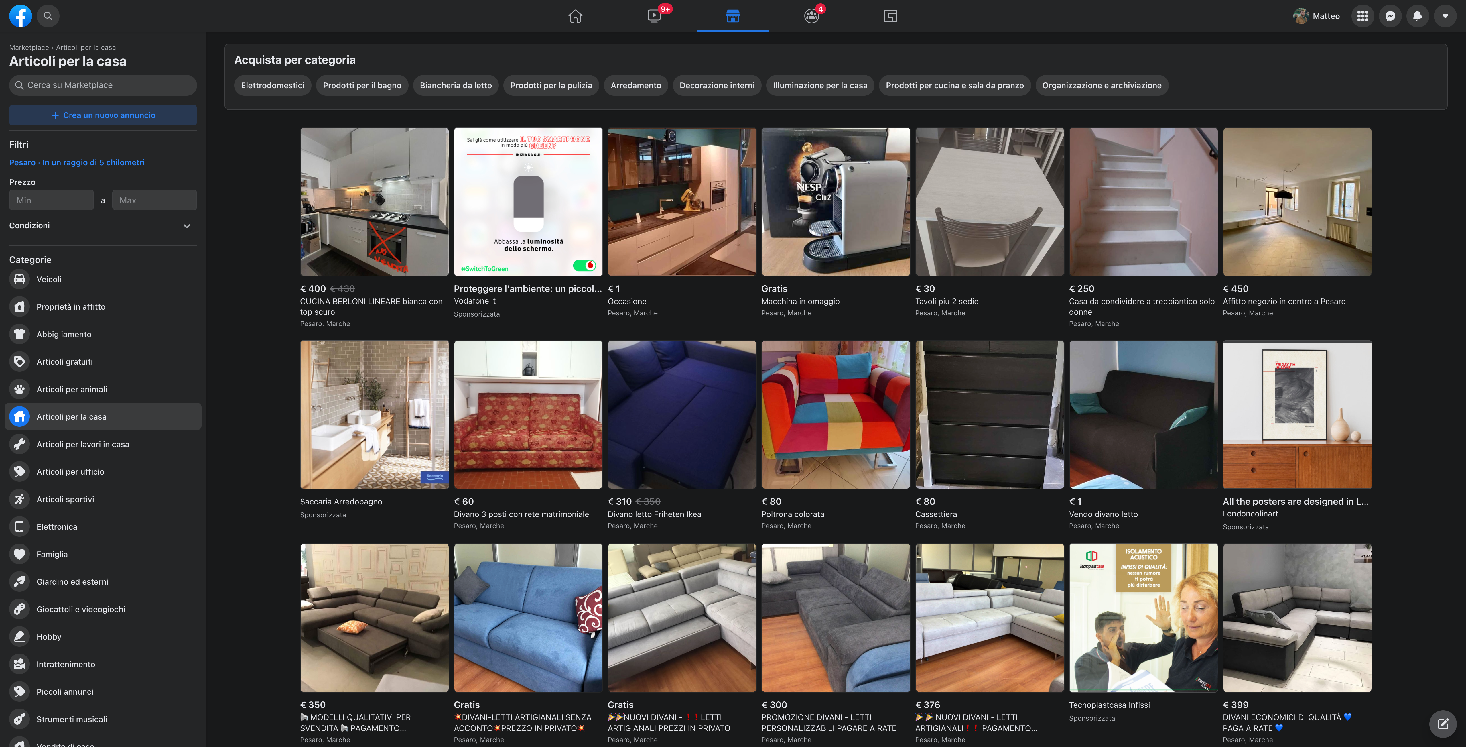Select Illuminazione per la casa chip

820,85
